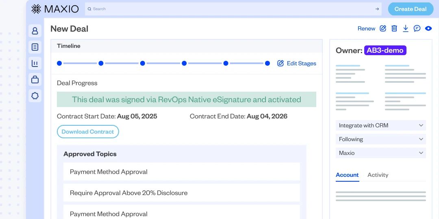Screen dimensions: 439x219
Task: Click Renew link
Action: pos(366,28)
